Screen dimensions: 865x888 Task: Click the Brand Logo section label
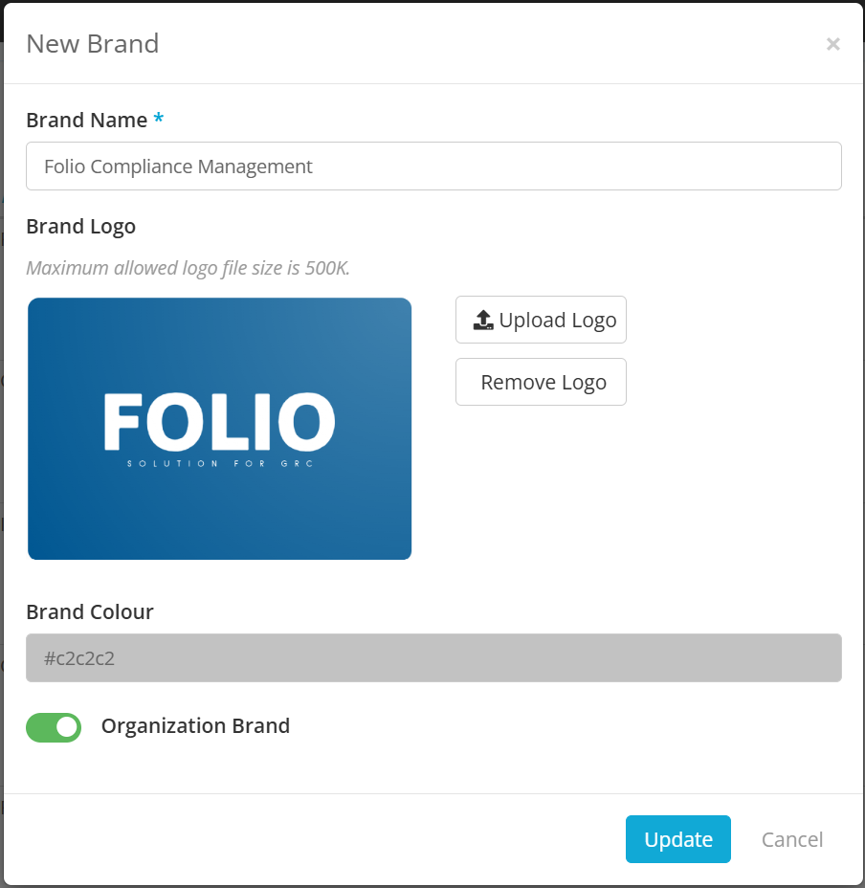point(80,227)
